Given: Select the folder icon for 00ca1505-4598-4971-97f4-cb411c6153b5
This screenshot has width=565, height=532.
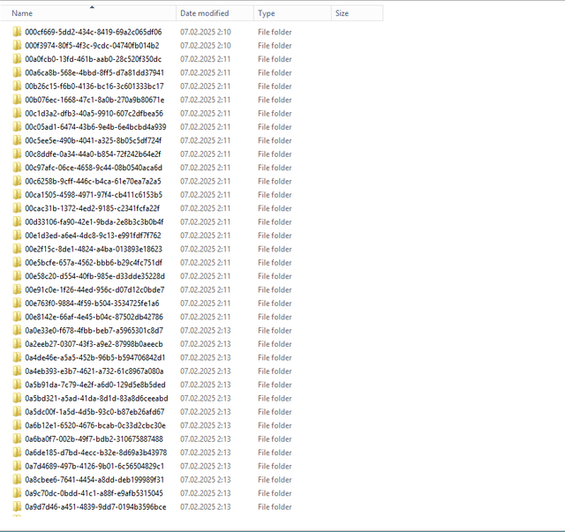Looking at the screenshot, I should pyautogui.click(x=17, y=195).
